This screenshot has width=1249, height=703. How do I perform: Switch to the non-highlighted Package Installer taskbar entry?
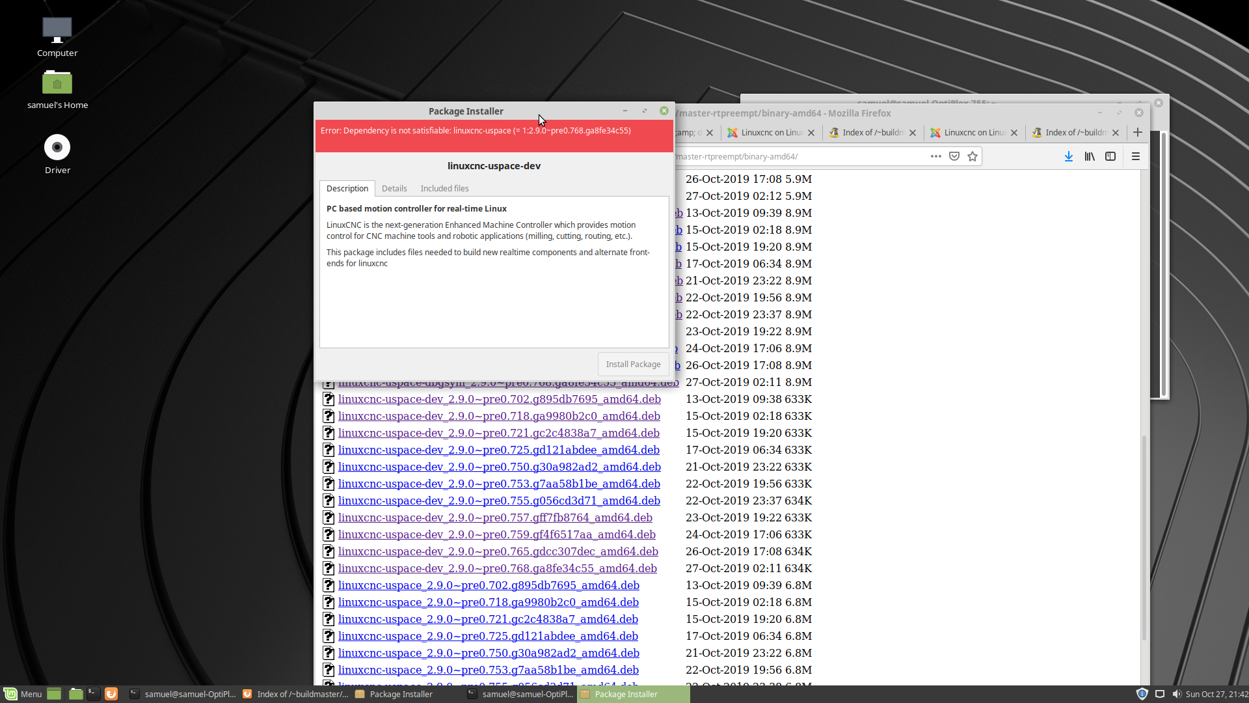(x=409, y=694)
